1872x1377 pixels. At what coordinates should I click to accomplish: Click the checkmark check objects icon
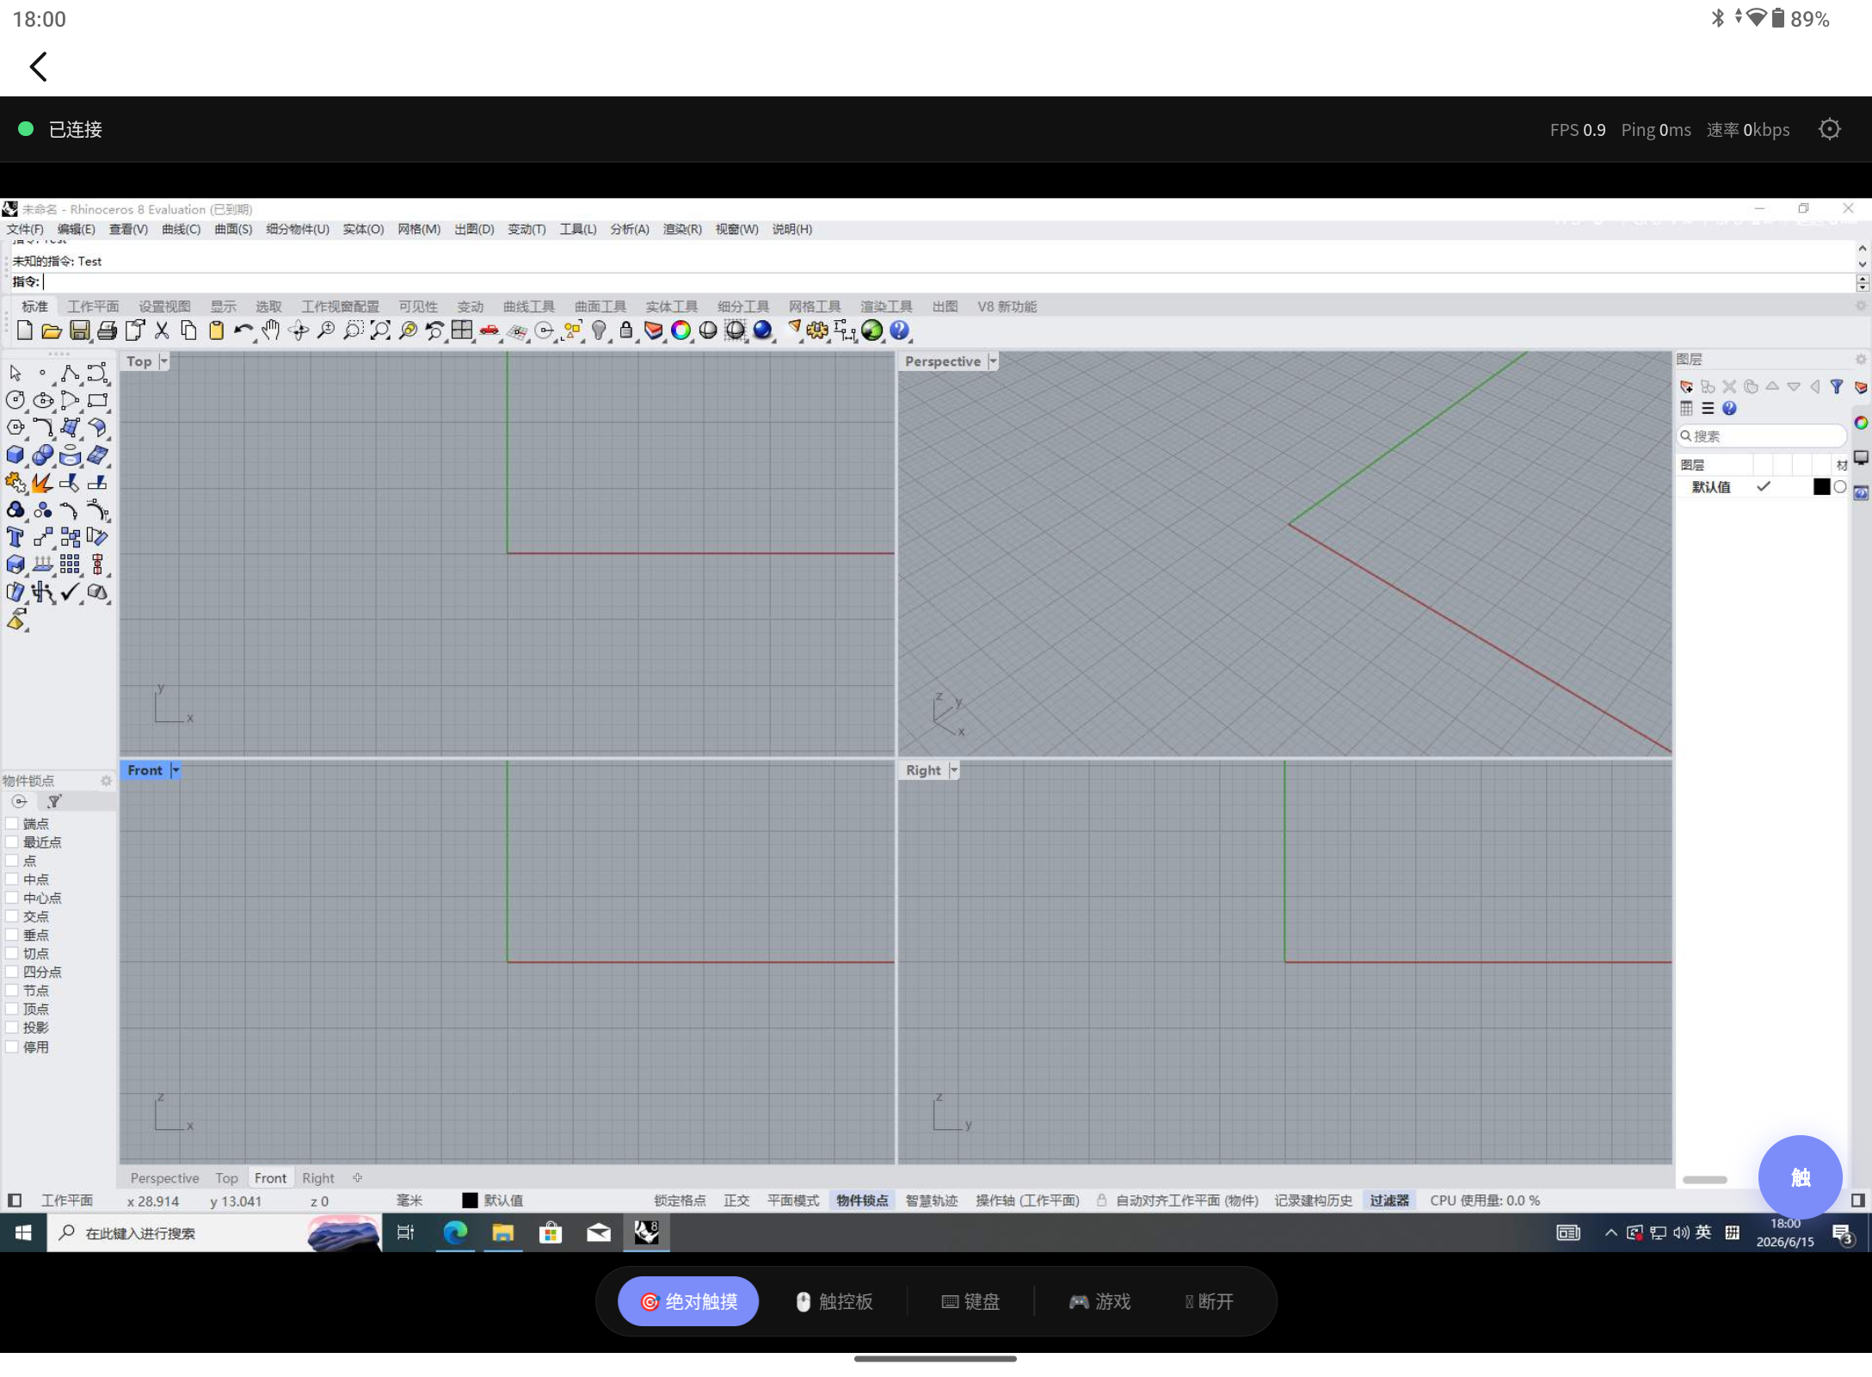click(71, 593)
